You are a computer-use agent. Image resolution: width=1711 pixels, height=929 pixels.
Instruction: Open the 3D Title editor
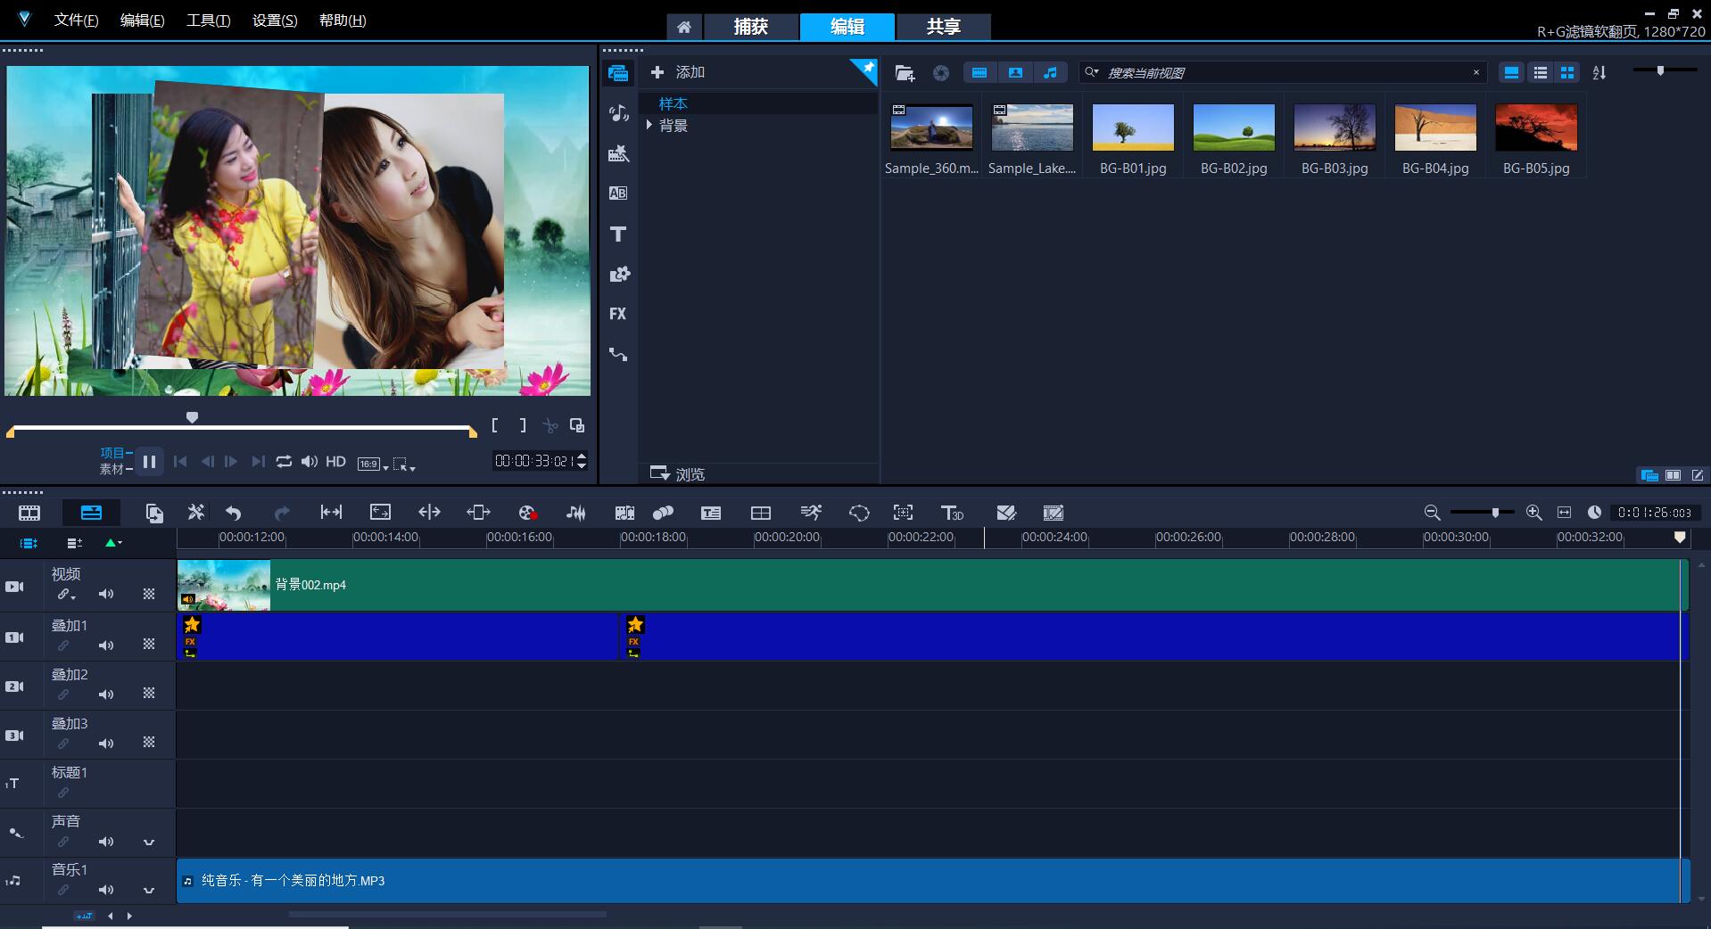(952, 513)
